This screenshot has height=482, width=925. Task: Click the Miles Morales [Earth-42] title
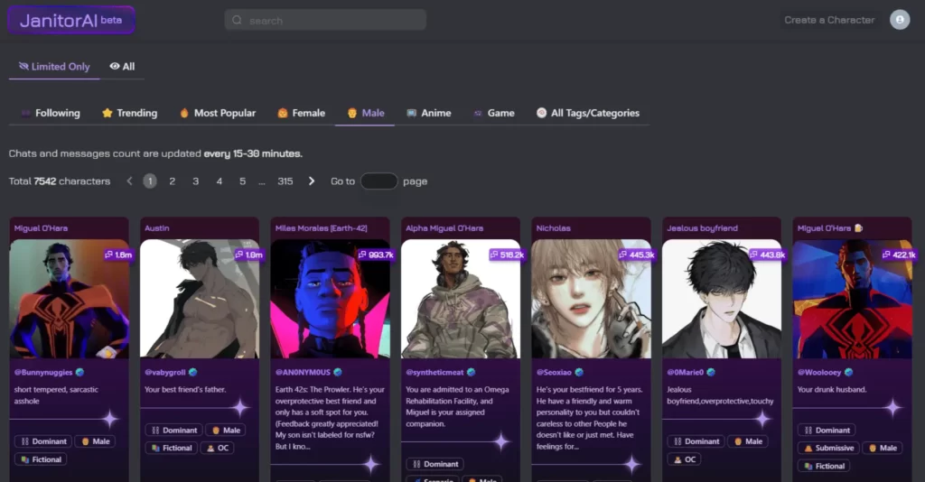click(x=321, y=228)
